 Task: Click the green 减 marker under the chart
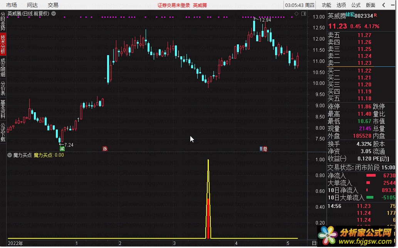click(62, 149)
